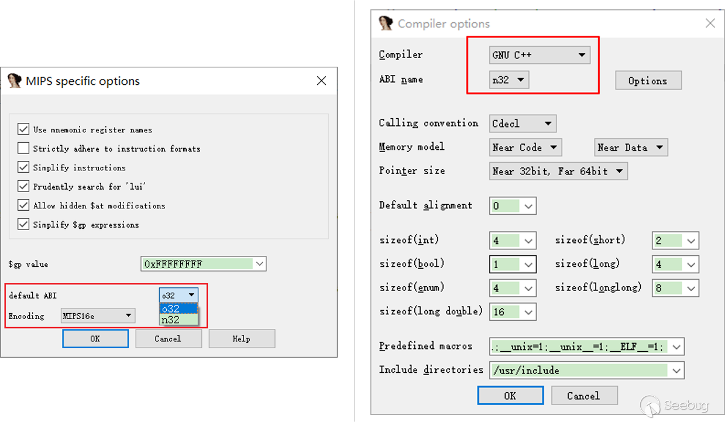Open the Encoding MIPS16e dropdown
This screenshot has width=725, height=422.
pyautogui.click(x=98, y=316)
